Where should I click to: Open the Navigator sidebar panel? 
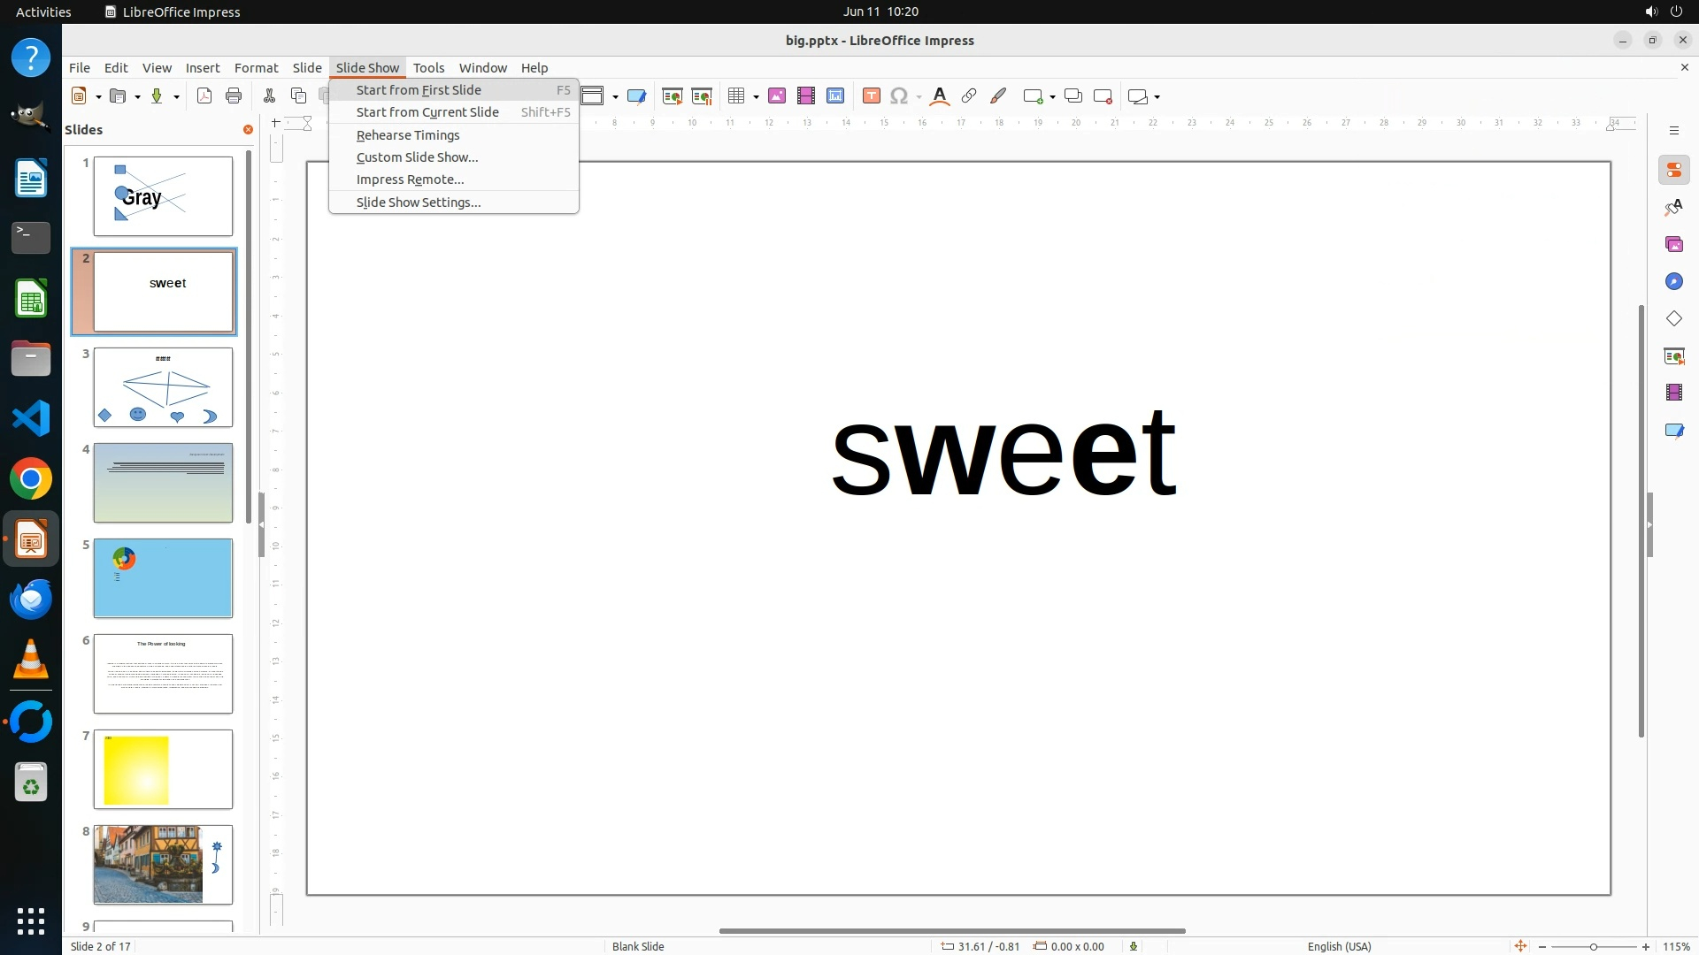(x=1673, y=281)
